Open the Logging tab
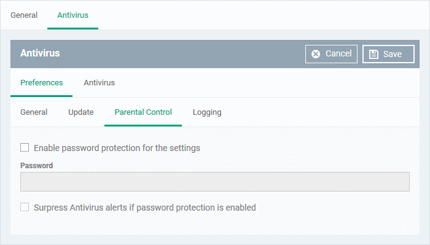Screen dimensions: 430x245 tap(207, 112)
